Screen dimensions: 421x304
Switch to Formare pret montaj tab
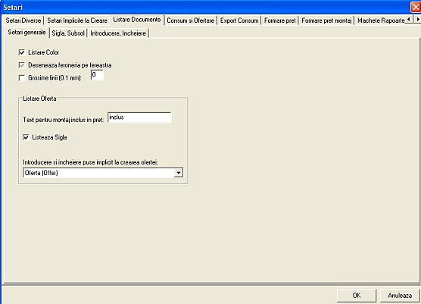(x=326, y=20)
